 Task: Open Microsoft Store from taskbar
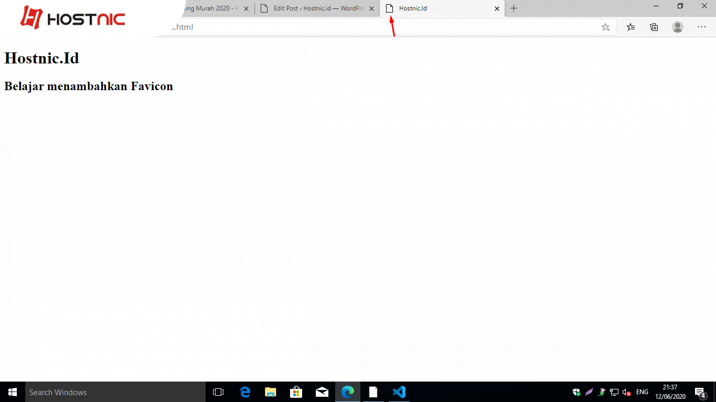click(x=296, y=392)
